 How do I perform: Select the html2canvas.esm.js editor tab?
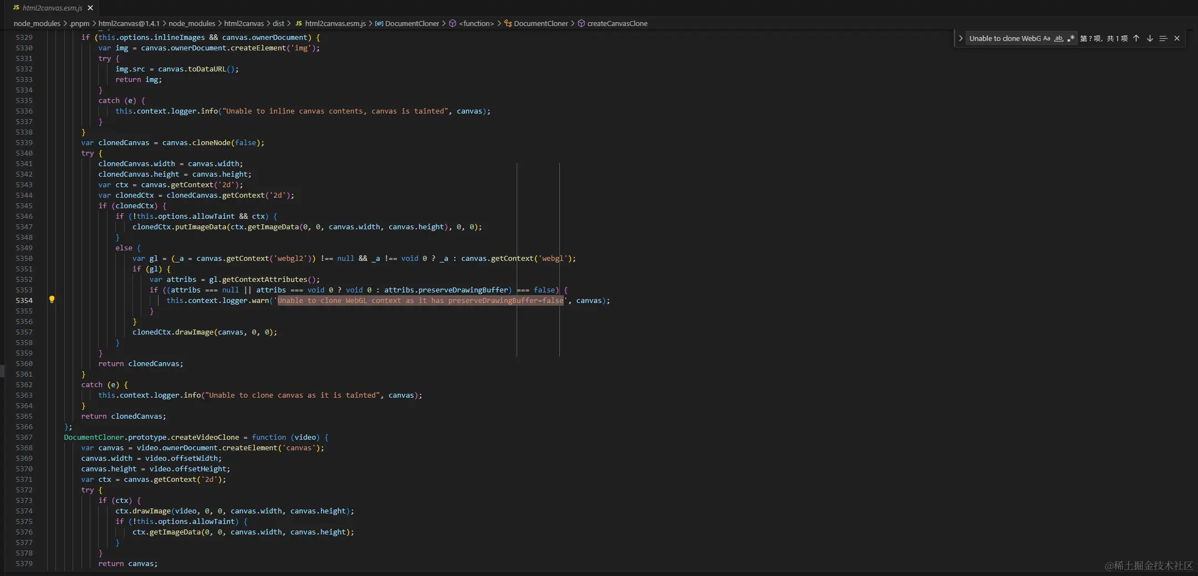click(53, 8)
